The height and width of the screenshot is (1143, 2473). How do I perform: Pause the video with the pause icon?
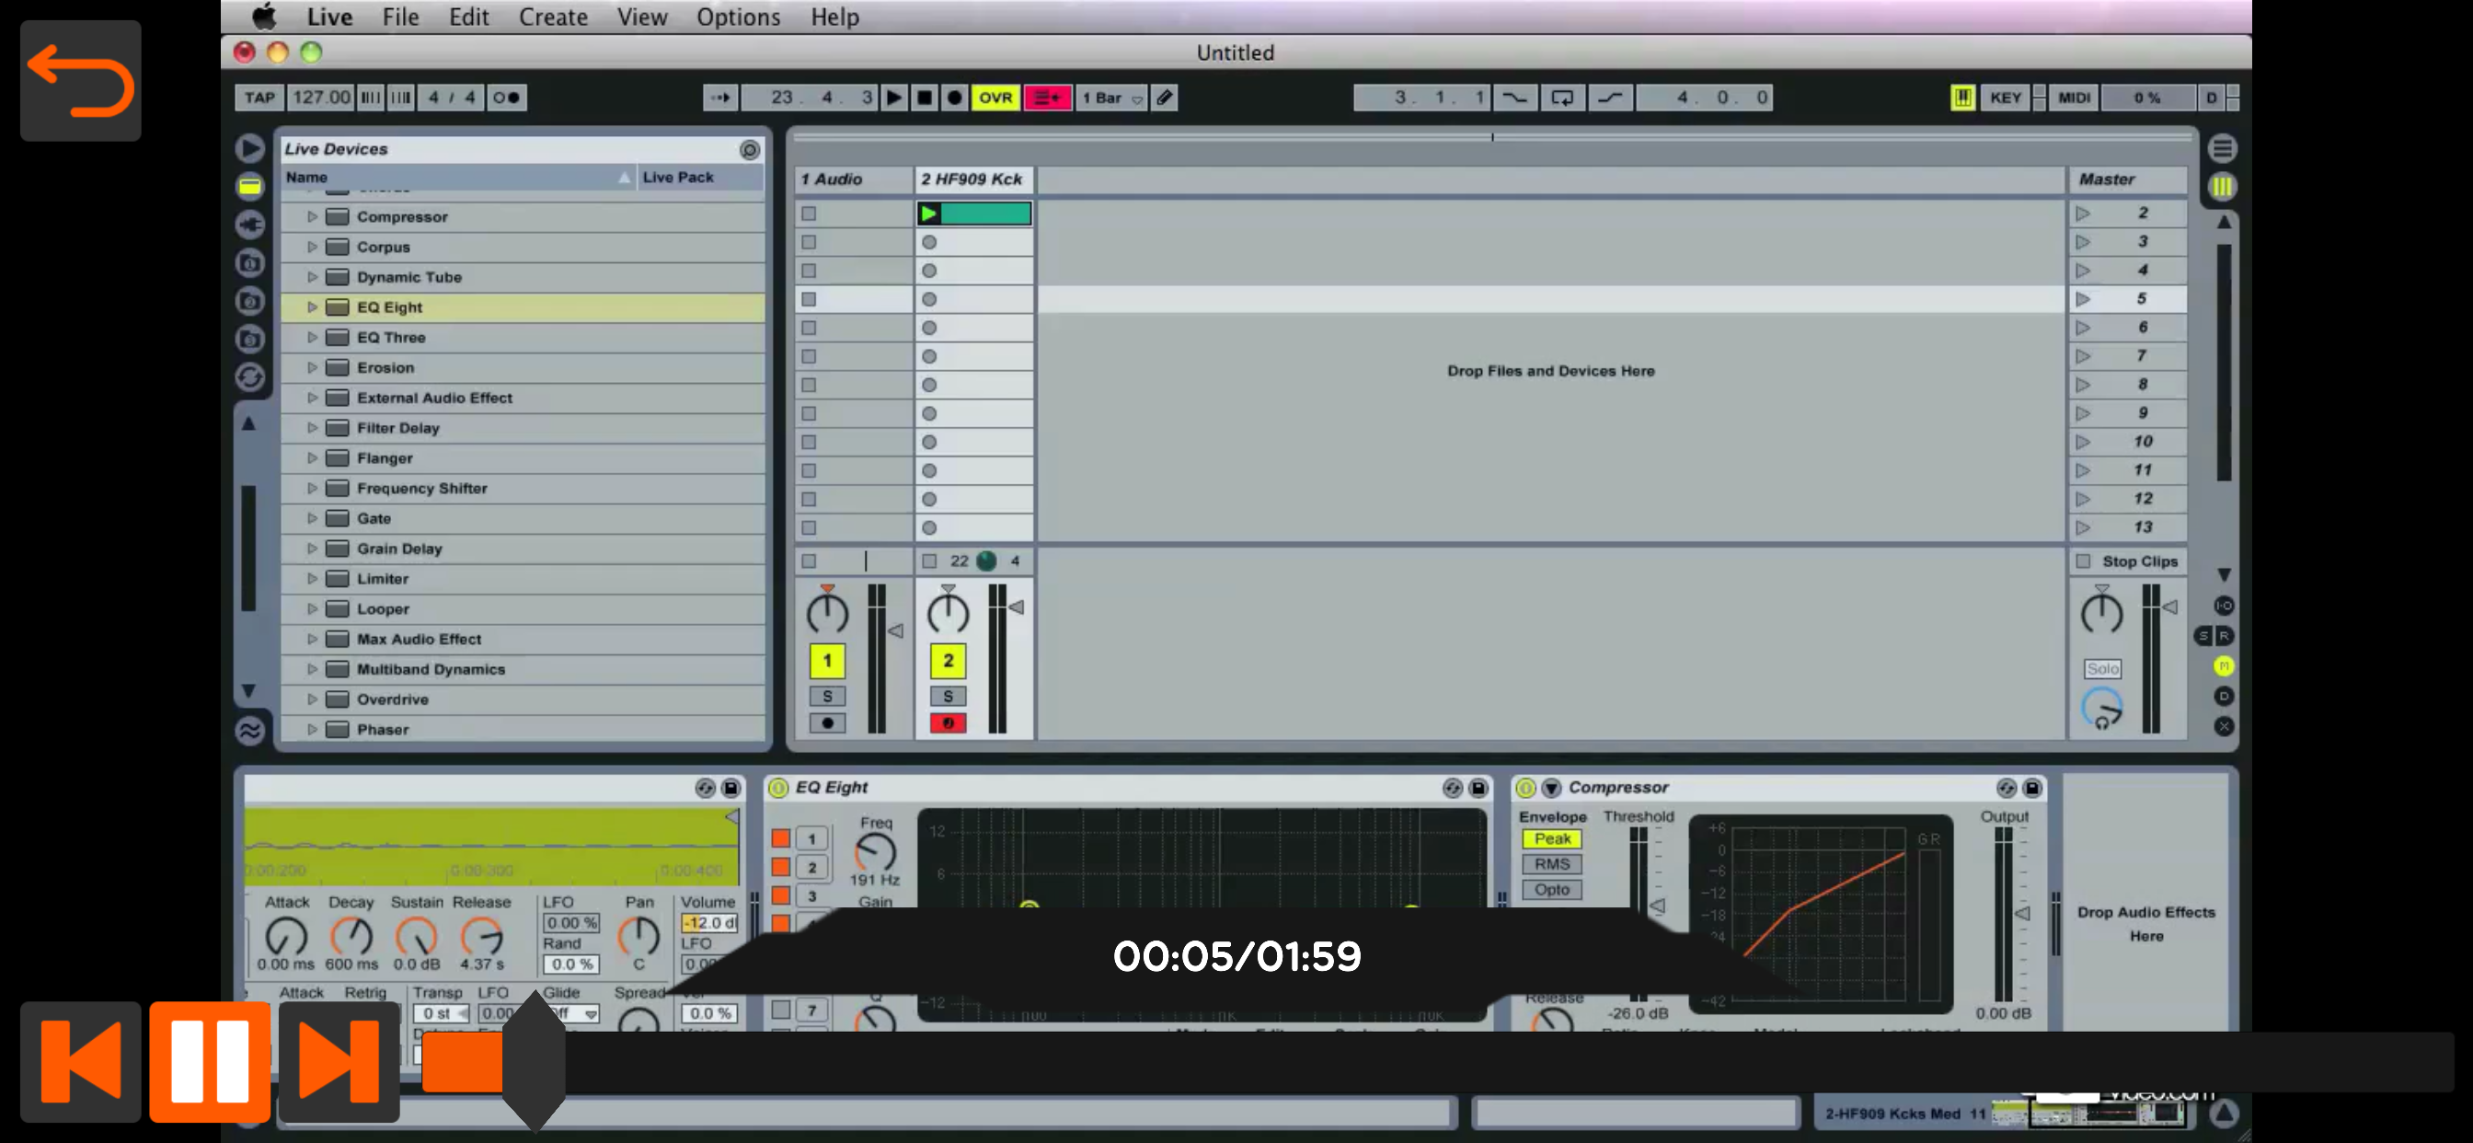pyautogui.click(x=209, y=1061)
